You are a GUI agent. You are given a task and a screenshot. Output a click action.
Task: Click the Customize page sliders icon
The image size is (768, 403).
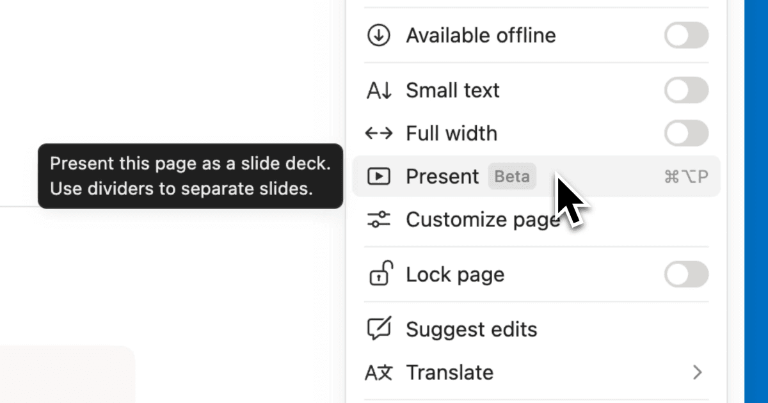[379, 219]
